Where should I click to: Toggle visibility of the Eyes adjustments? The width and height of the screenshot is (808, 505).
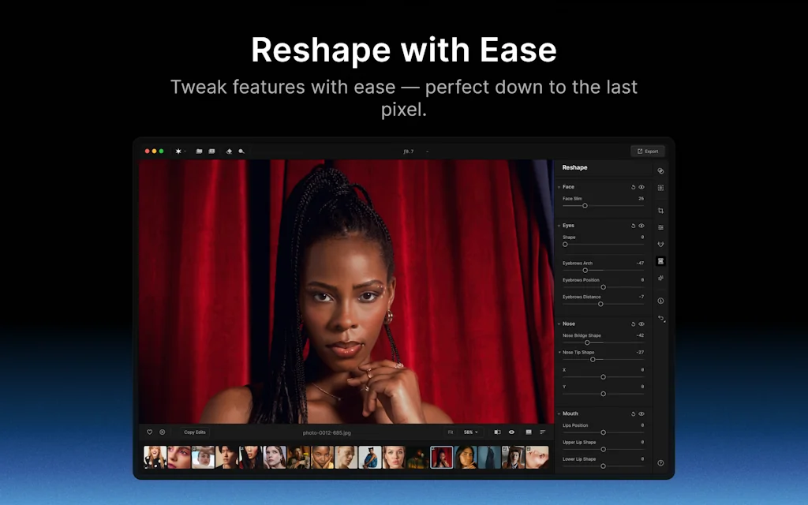point(641,226)
